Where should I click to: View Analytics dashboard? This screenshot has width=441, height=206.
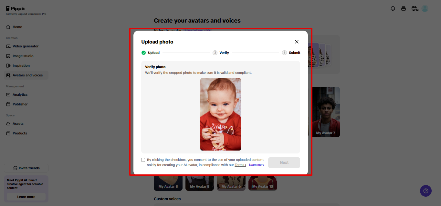[20, 94]
